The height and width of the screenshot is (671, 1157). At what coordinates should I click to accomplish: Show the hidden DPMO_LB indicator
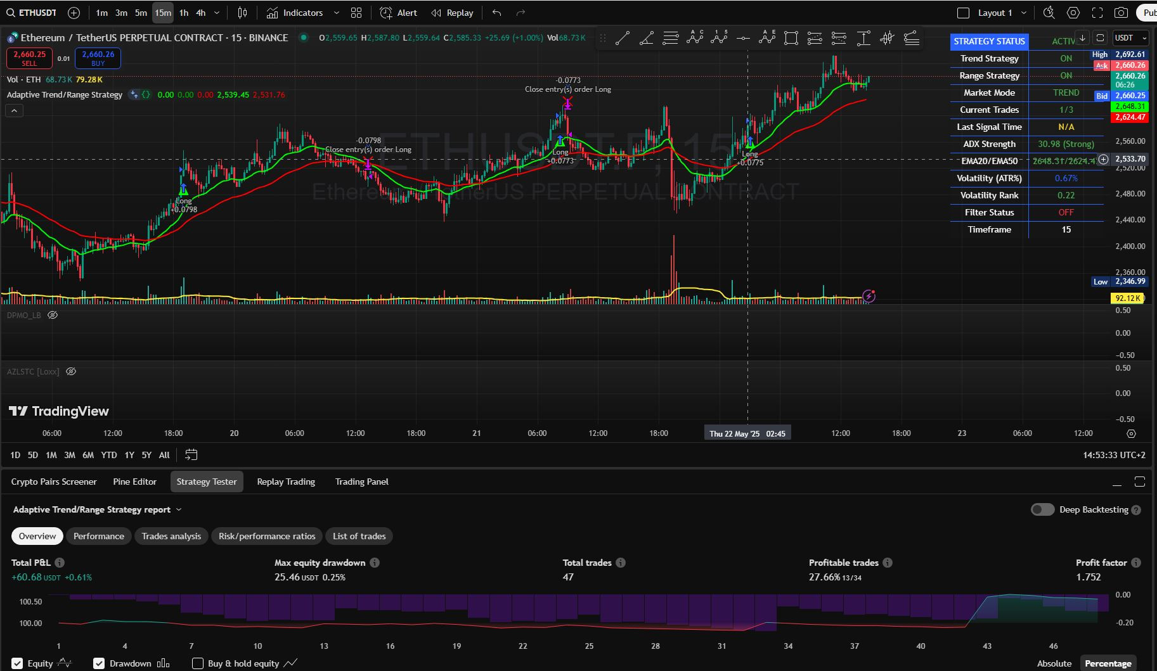point(53,315)
